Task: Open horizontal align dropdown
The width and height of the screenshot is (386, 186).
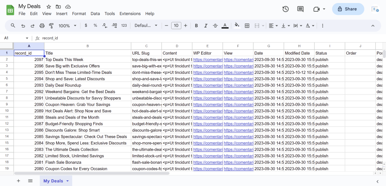Action: [x=273, y=26]
